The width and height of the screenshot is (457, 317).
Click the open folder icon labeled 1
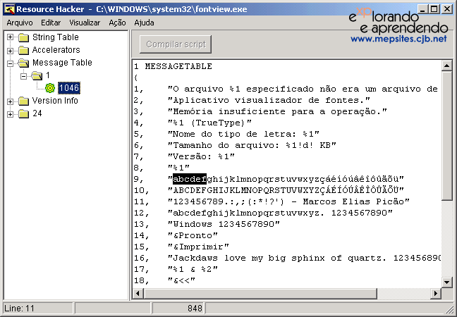37,75
